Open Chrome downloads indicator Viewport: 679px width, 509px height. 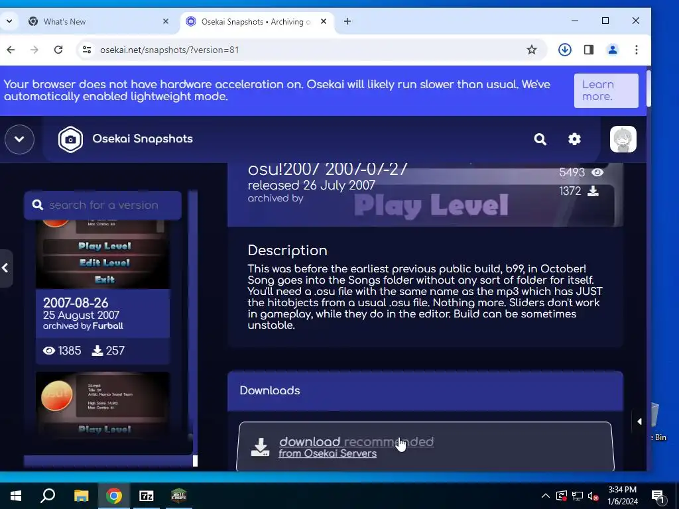tap(565, 50)
